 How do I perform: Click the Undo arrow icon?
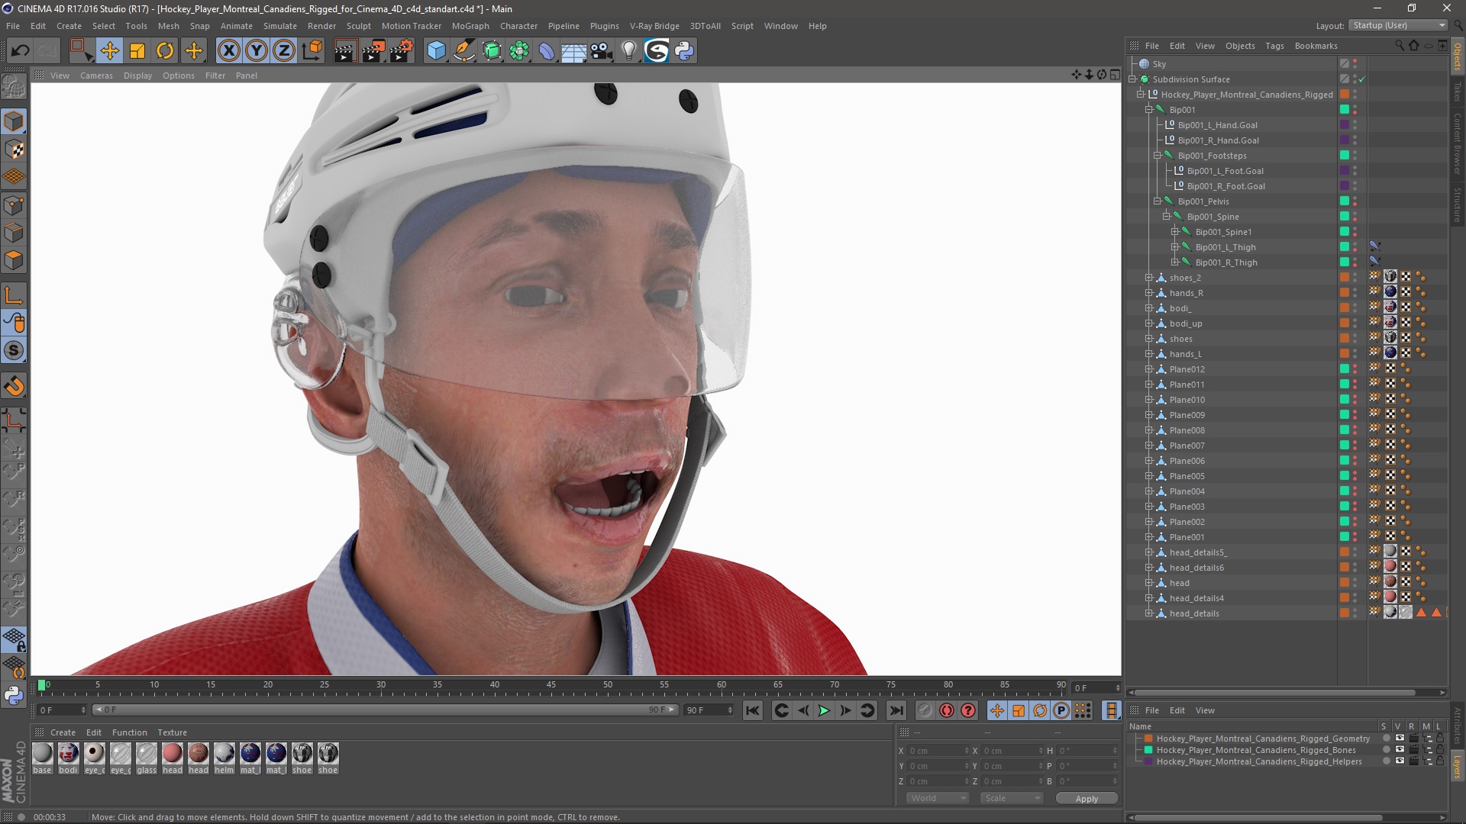coord(20,51)
